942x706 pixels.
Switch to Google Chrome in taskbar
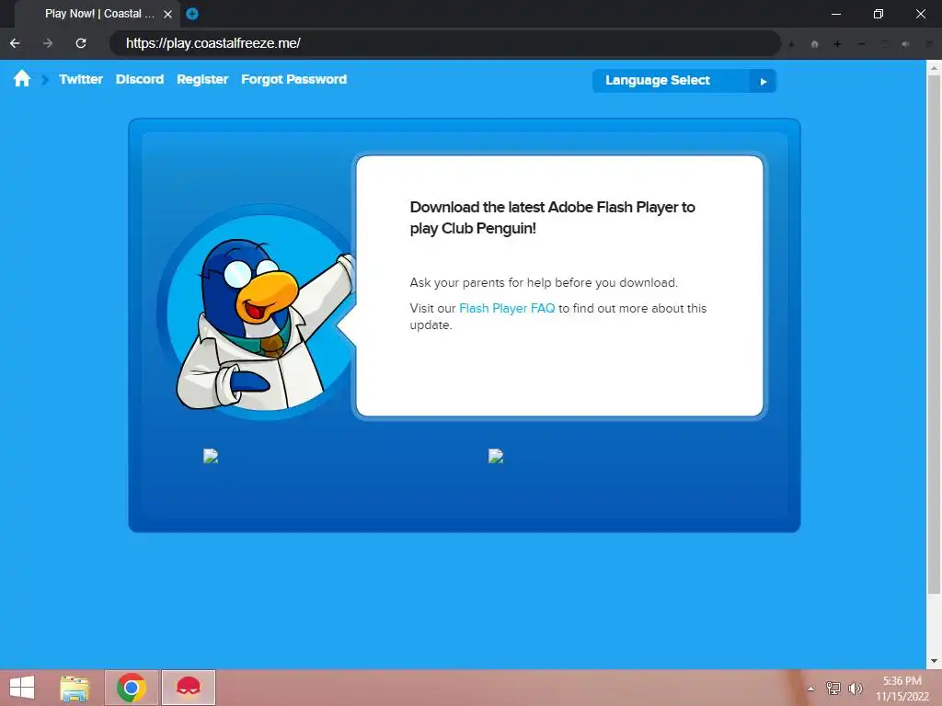[x=132, y=688]
